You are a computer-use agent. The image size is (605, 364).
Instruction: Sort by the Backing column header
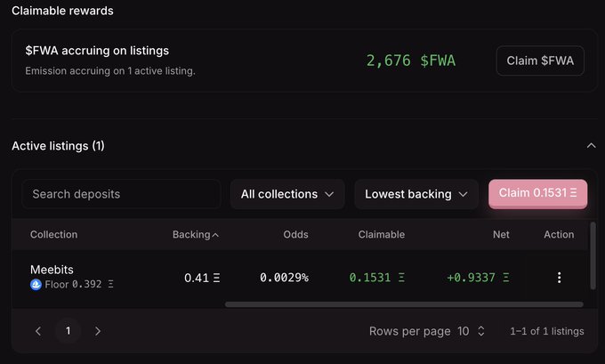pos(195,234)
